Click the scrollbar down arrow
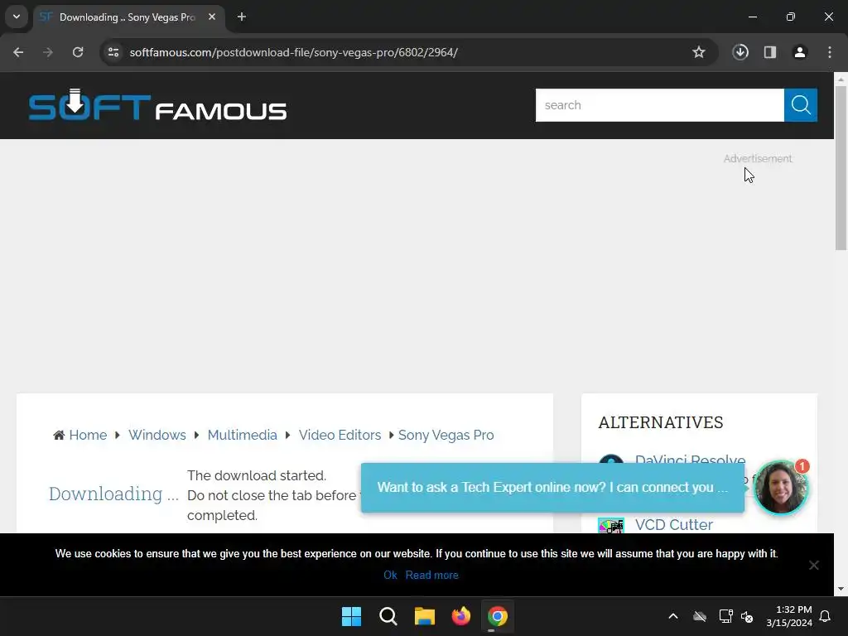The image size is (848, 636). click(x=841, y=589)
